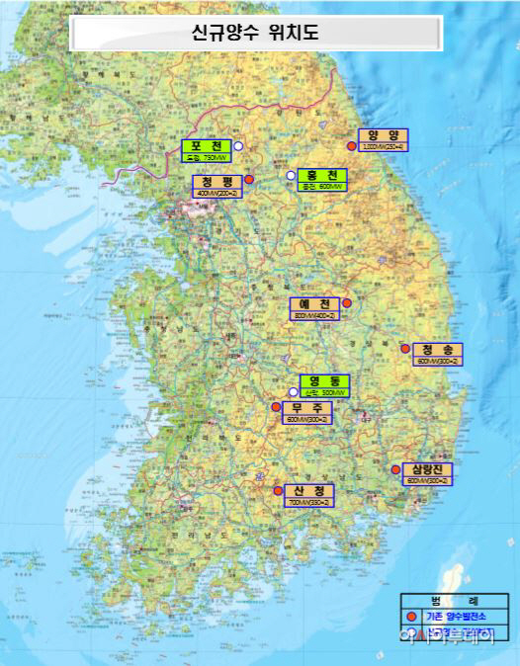The image size is (520, 666).
Task: Click the red marker beside 청평
Action: coord(250,180)
